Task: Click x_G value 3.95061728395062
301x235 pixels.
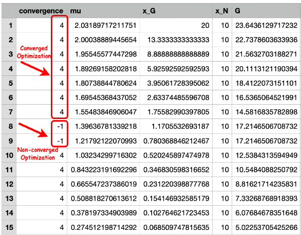Action: pos(178,83)
